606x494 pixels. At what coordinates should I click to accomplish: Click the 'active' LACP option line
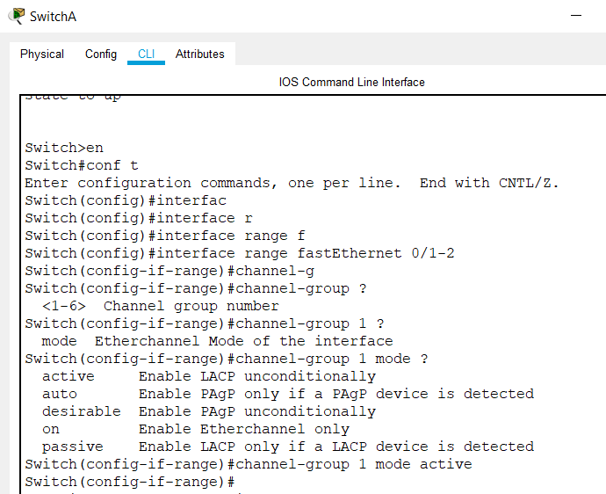(x=209, y=376)
